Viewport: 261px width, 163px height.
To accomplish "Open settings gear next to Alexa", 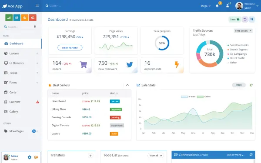I will coord(30,157).
